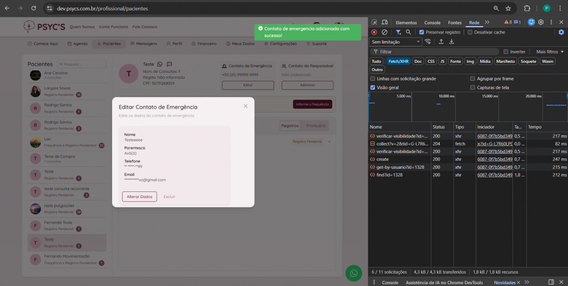The image size is (568, 286).
Task: Uncheck Preservar registro checkbox
Action: [x=422, y=32]
